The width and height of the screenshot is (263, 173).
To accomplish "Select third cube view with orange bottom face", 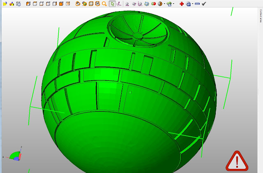I will (42, 4).
